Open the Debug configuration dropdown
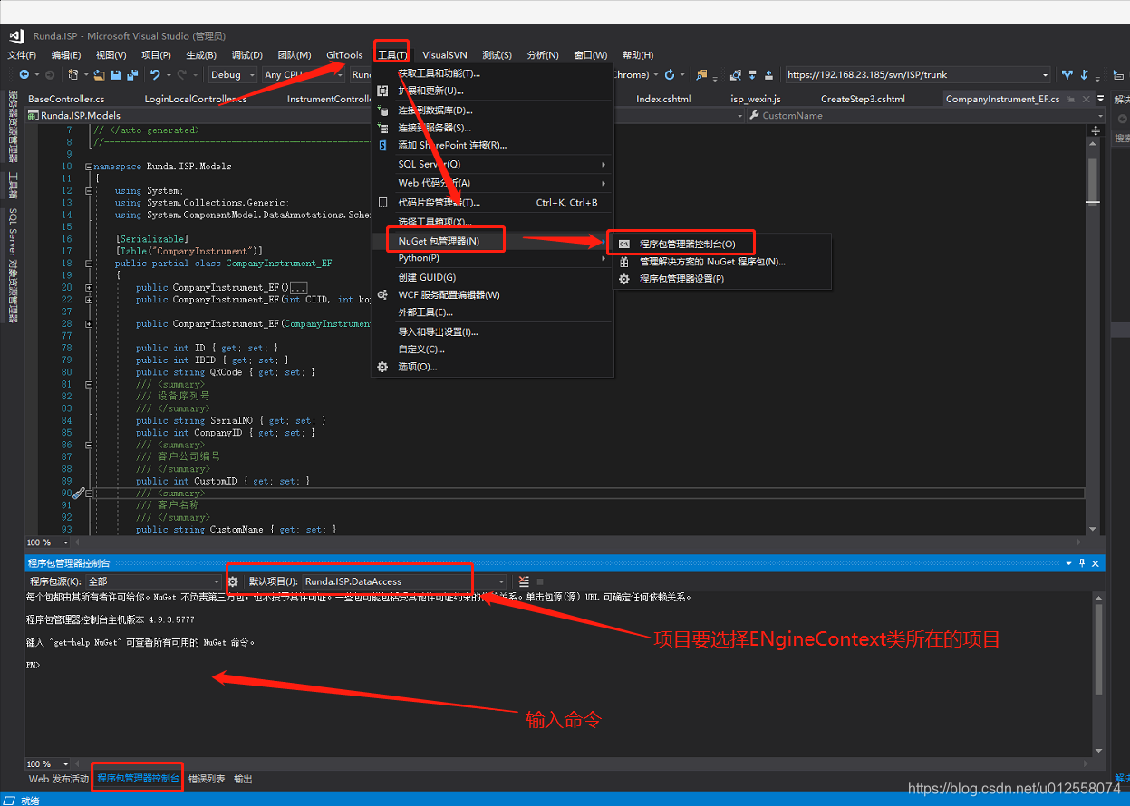Screen dimensions: 1130x806 232,74
